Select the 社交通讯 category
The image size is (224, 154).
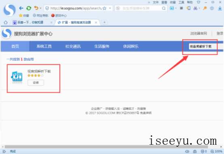[x=73, y=46]
